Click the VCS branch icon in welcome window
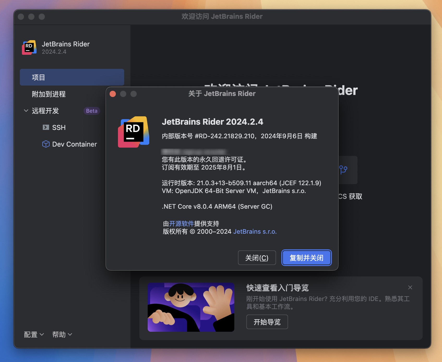This screenshot has height=362, width=442. click(x=343, y=170)
